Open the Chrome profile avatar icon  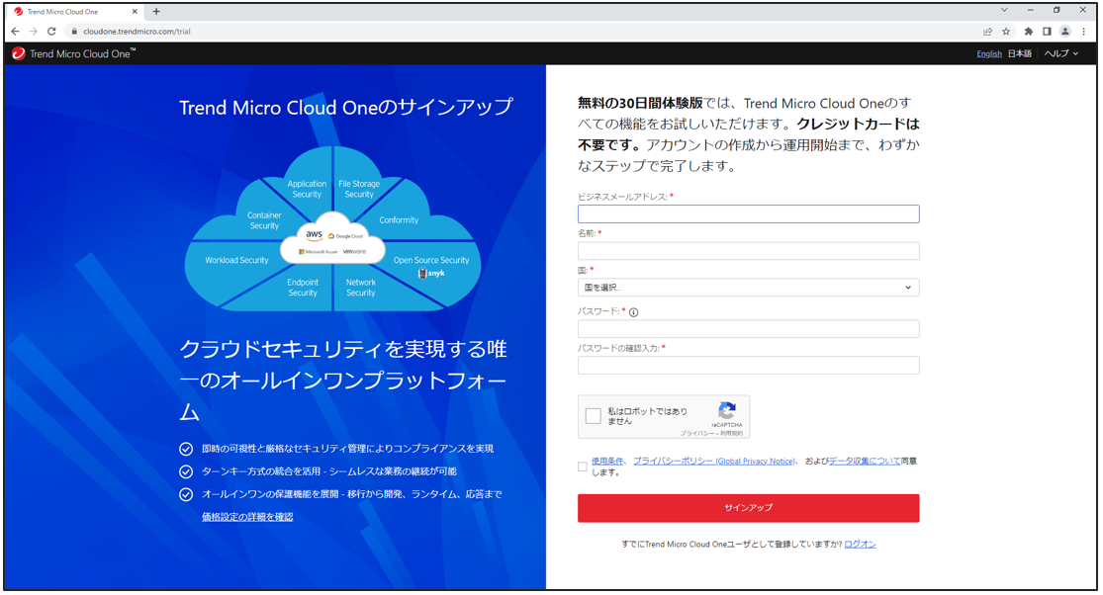pos(1065,32)
